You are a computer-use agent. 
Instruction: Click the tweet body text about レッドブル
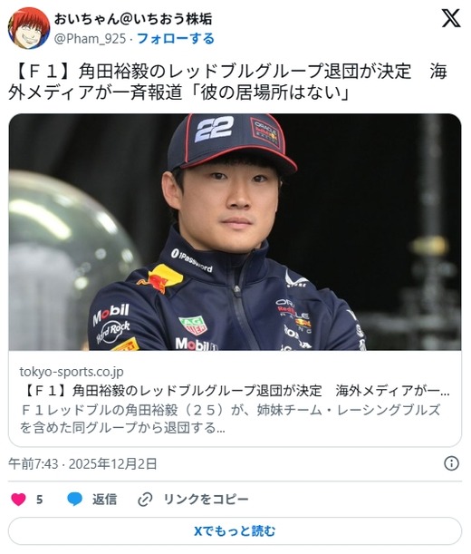[227, 82]
